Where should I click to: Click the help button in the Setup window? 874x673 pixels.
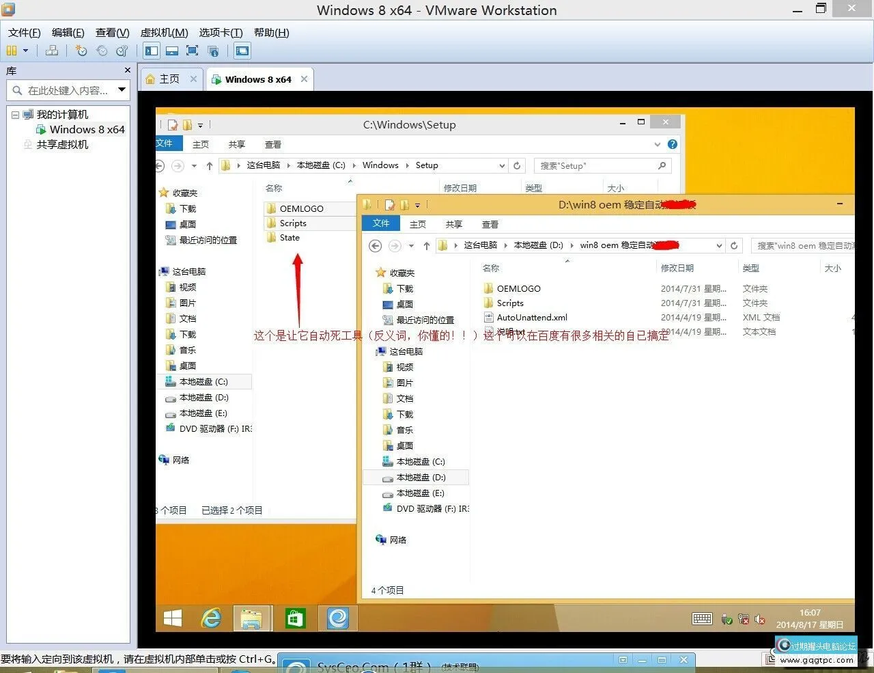(673, 144)
